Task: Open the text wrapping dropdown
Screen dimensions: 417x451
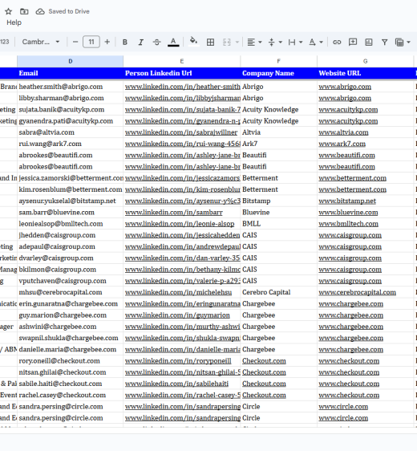Action: [x=295, y=43]
